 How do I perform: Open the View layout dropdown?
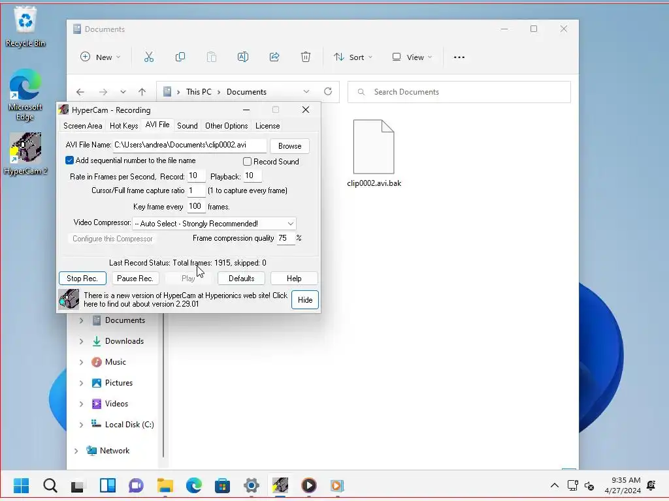click(412, 57)
